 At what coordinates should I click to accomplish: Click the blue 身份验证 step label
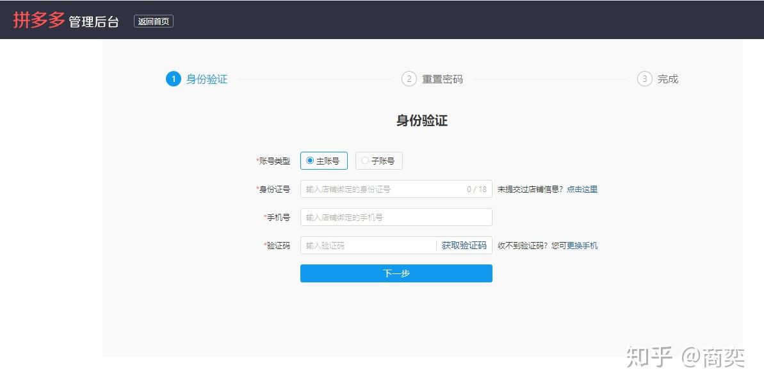[x=207, y=79]
